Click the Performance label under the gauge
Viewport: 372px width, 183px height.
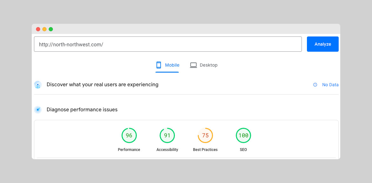[129, 150]
